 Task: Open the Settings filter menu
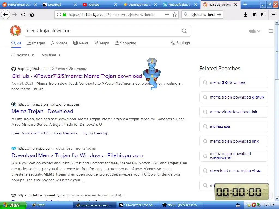click(180, 43)
